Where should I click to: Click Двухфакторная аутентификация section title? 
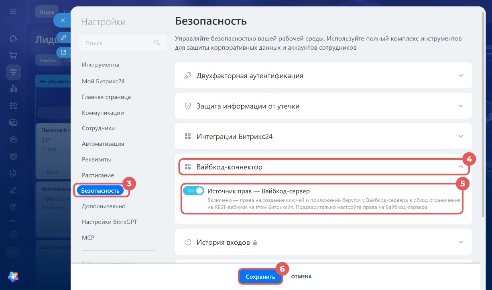click(250, 75)
